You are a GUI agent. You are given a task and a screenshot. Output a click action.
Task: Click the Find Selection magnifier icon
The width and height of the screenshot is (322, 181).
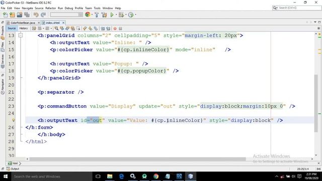[56, 29]
